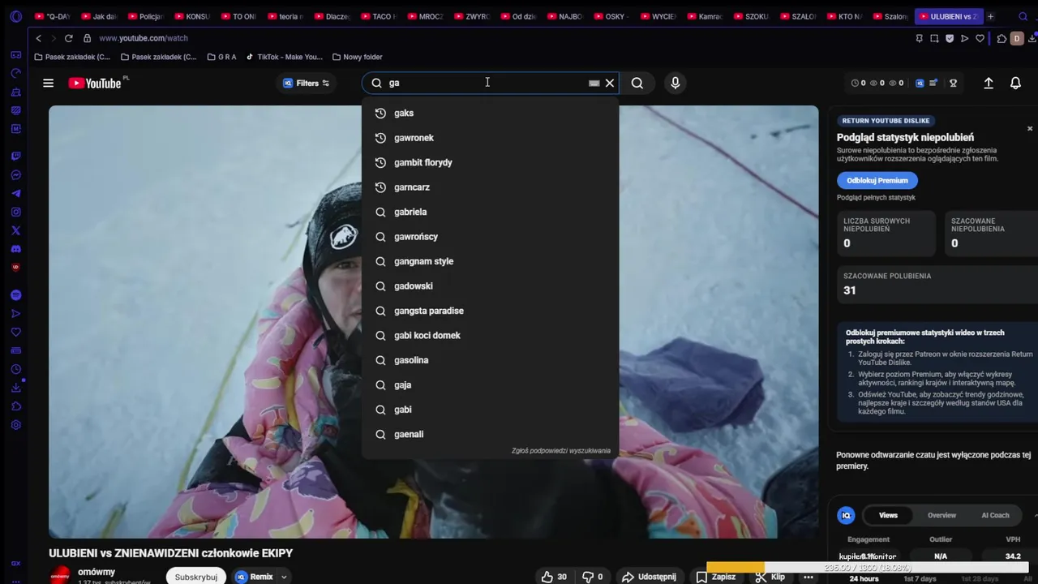Open more actions three-dot menu
The image size is (1038, 584).
click(x=809, y=577)
